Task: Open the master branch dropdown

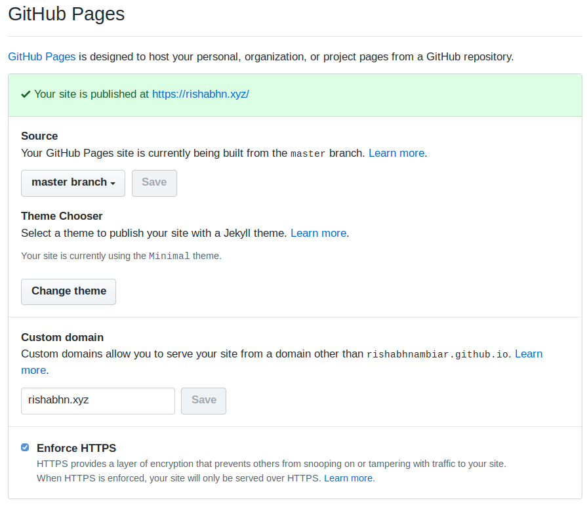Action: click(73, 183)
